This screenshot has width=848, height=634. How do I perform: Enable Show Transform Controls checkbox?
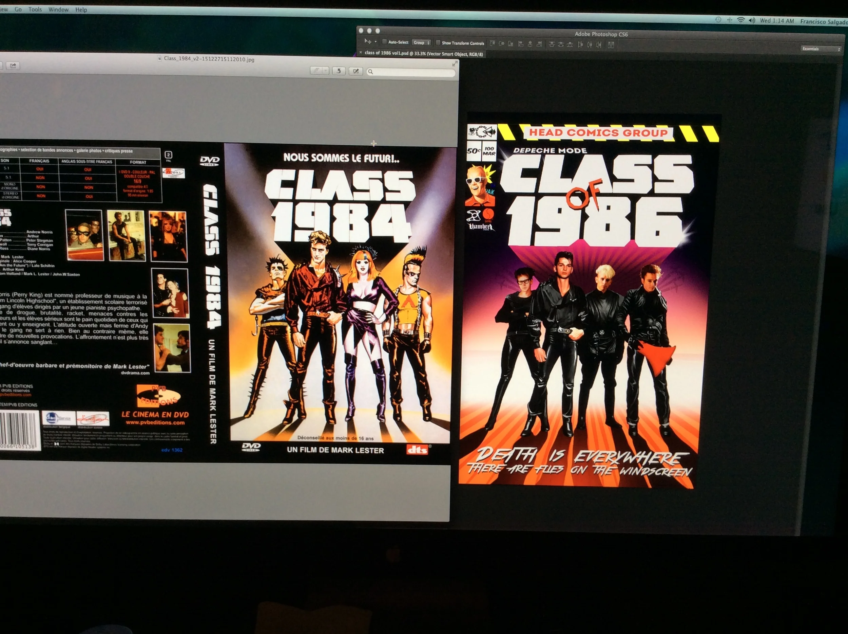click(x=438, y=43)
